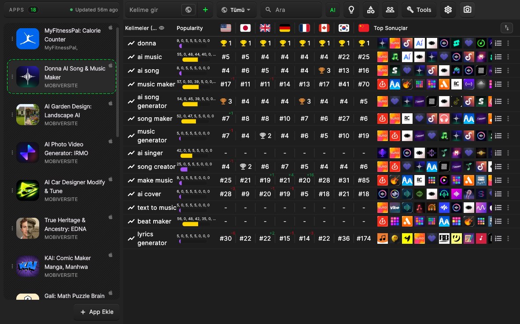Click first top result icon in donna row
Viewport: 520px width, 324px height.
point(382,43)
